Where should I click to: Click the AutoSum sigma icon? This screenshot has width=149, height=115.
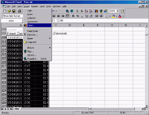(77, 11)
